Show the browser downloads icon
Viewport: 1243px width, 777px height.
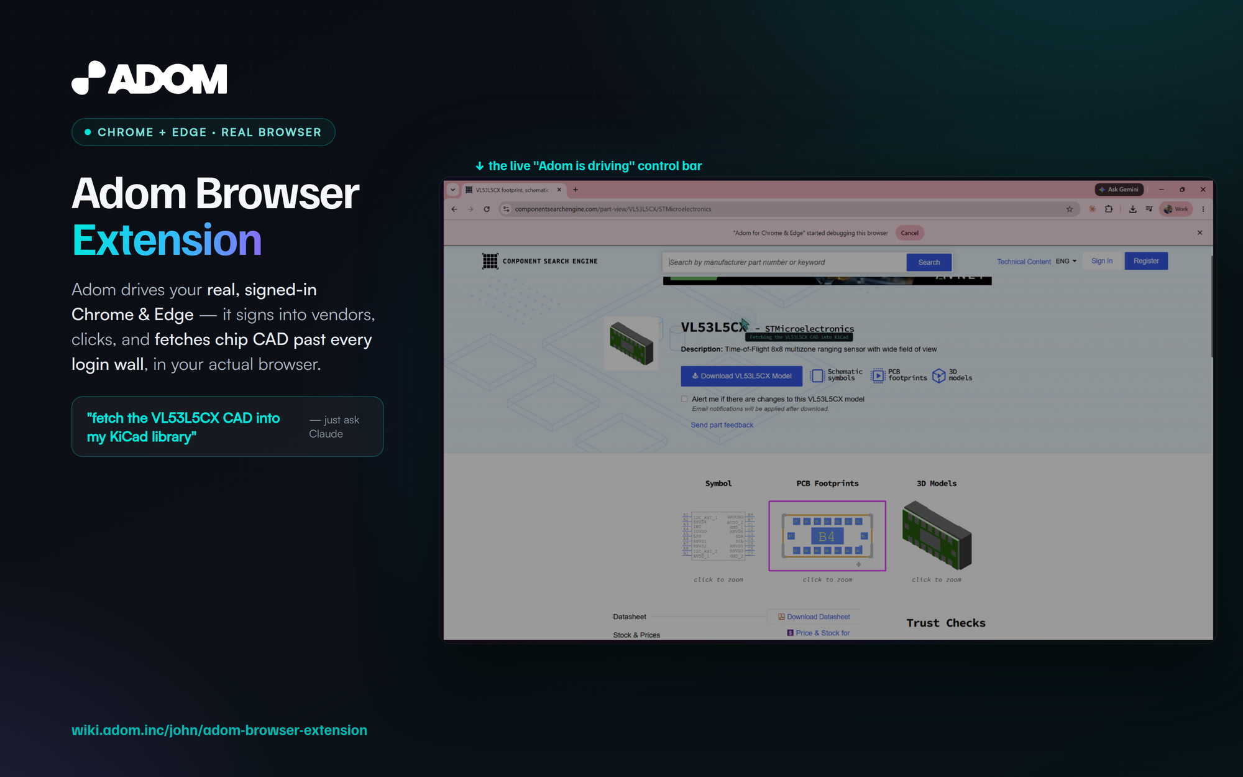point(1133,209)
